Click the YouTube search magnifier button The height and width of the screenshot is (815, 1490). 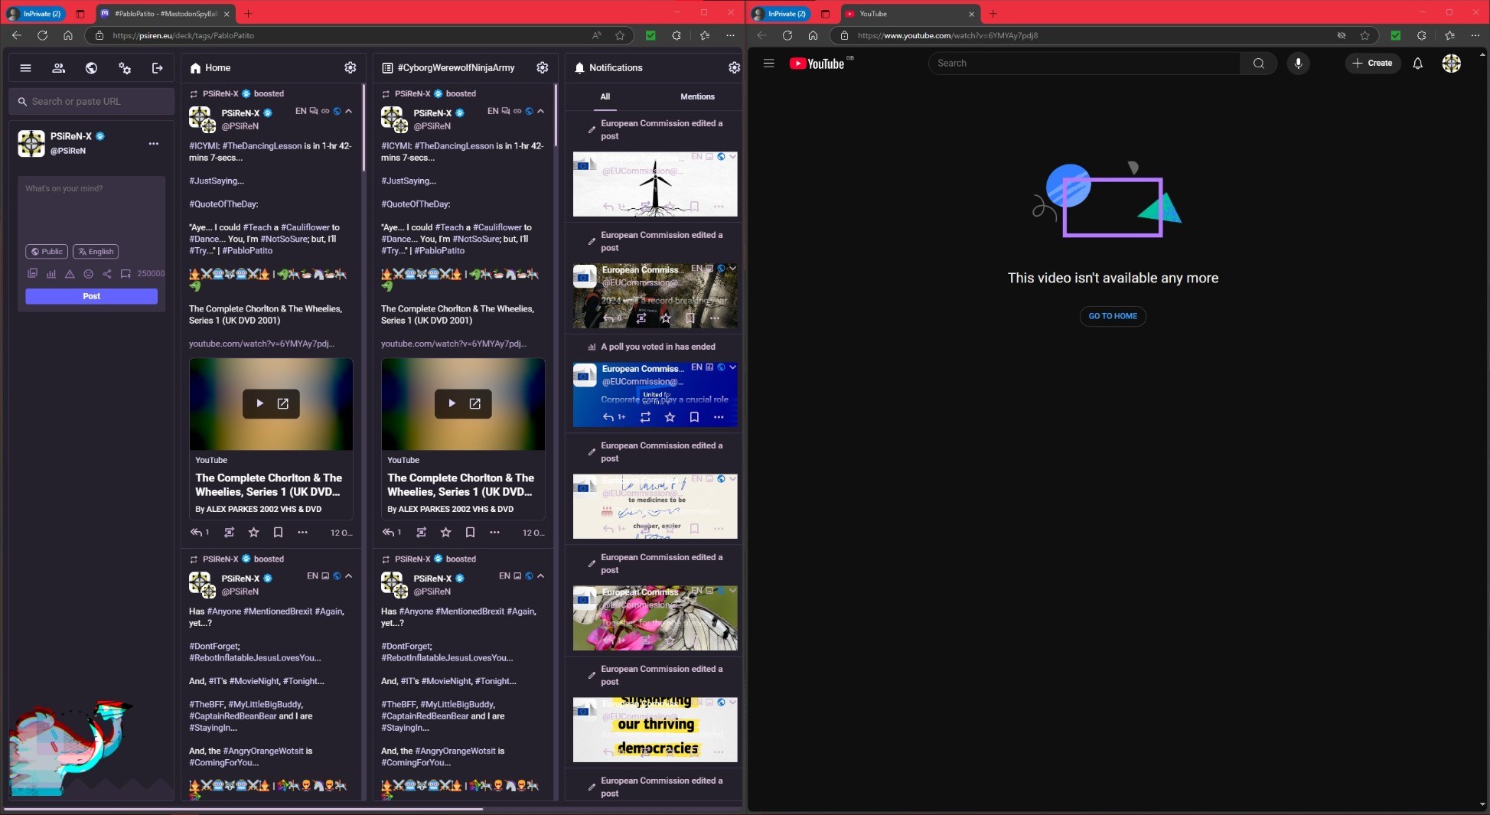(x=1259, y=64)
